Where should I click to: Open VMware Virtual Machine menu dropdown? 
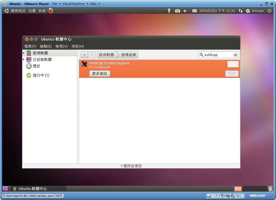(75, 4)
